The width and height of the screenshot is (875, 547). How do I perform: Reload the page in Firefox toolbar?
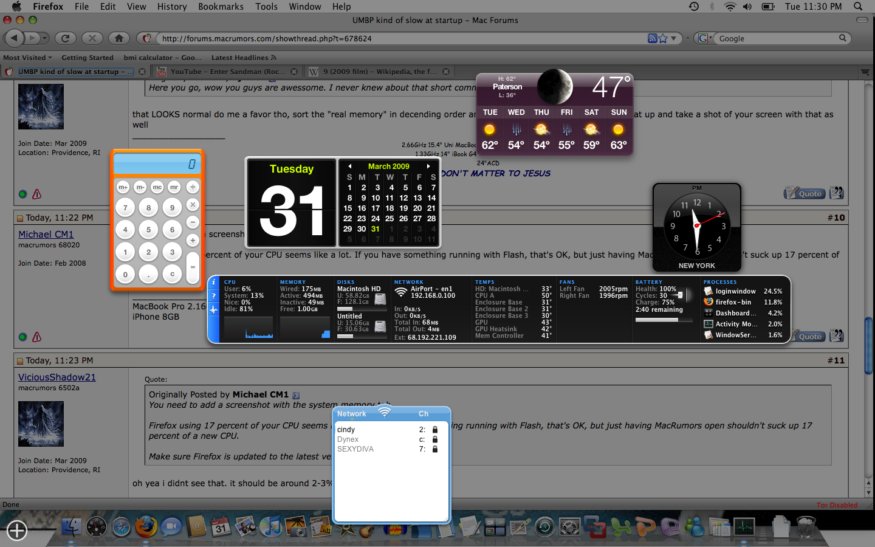point(66,38)
